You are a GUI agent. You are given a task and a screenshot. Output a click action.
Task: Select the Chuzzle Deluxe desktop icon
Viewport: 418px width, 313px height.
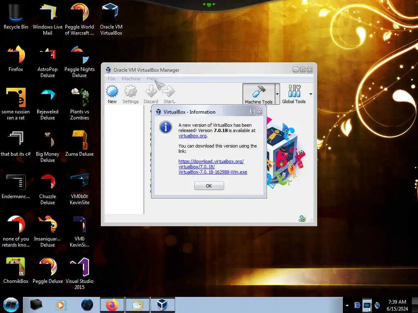click(x=47, y=189)
